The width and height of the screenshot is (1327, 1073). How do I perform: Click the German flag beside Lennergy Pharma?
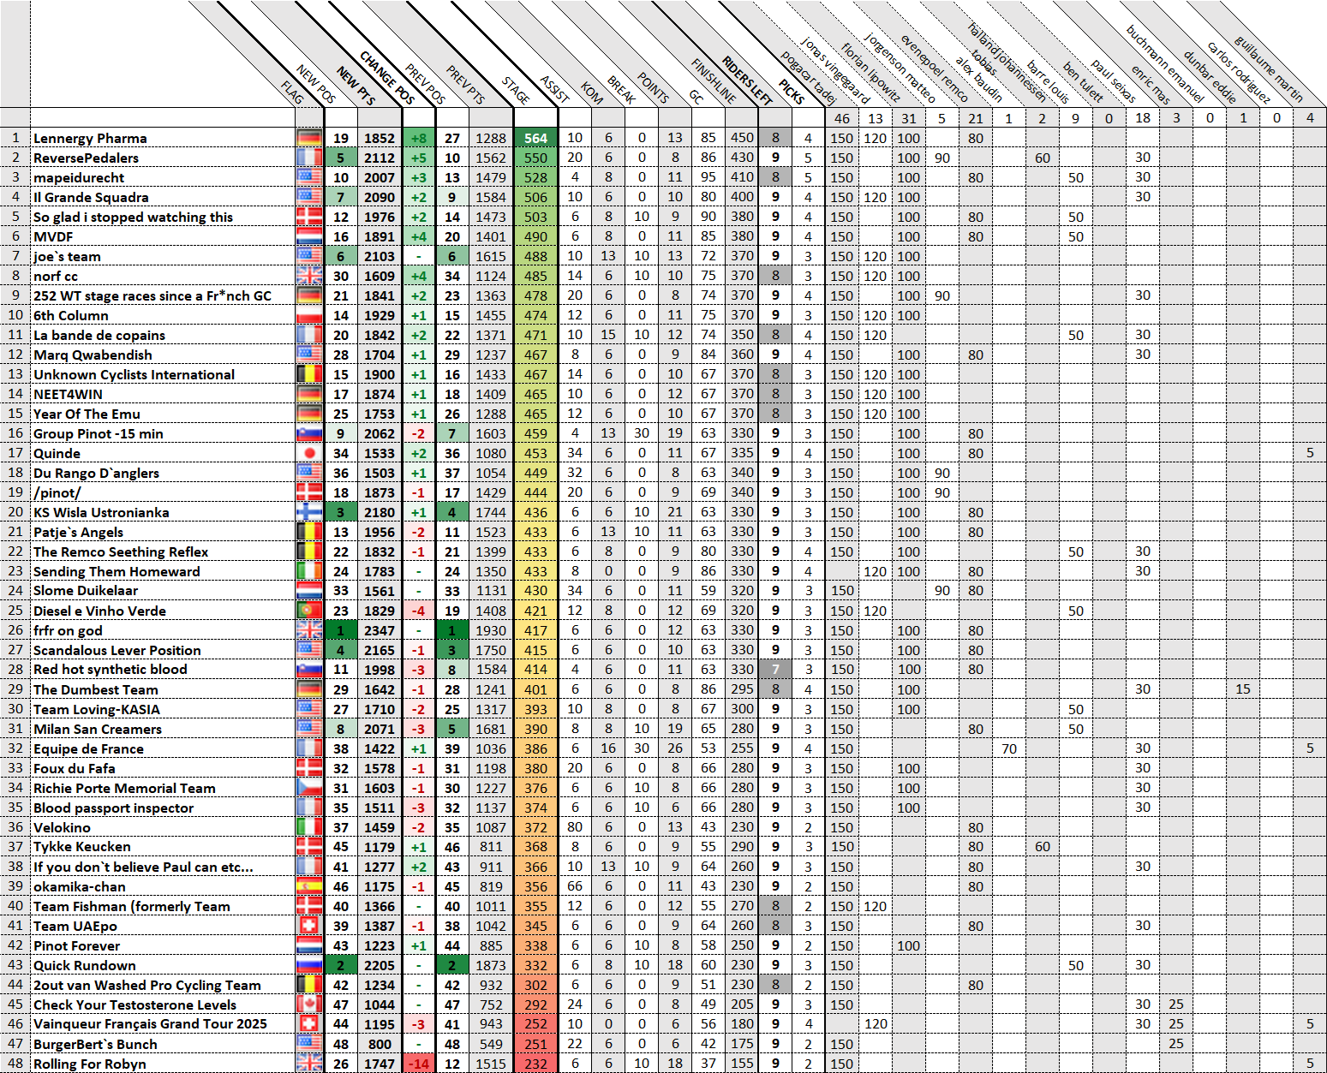pos(309,138)
